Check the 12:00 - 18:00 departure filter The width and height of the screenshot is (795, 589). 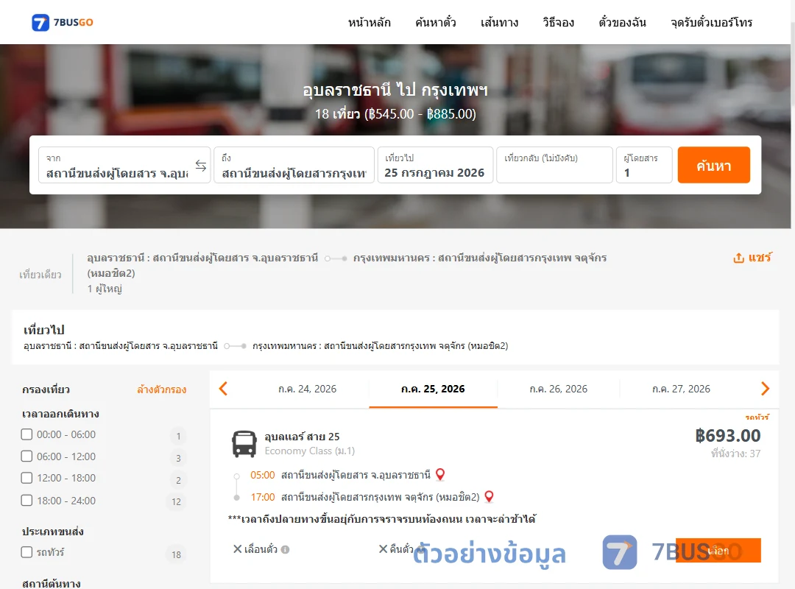[x=26, y=478]
